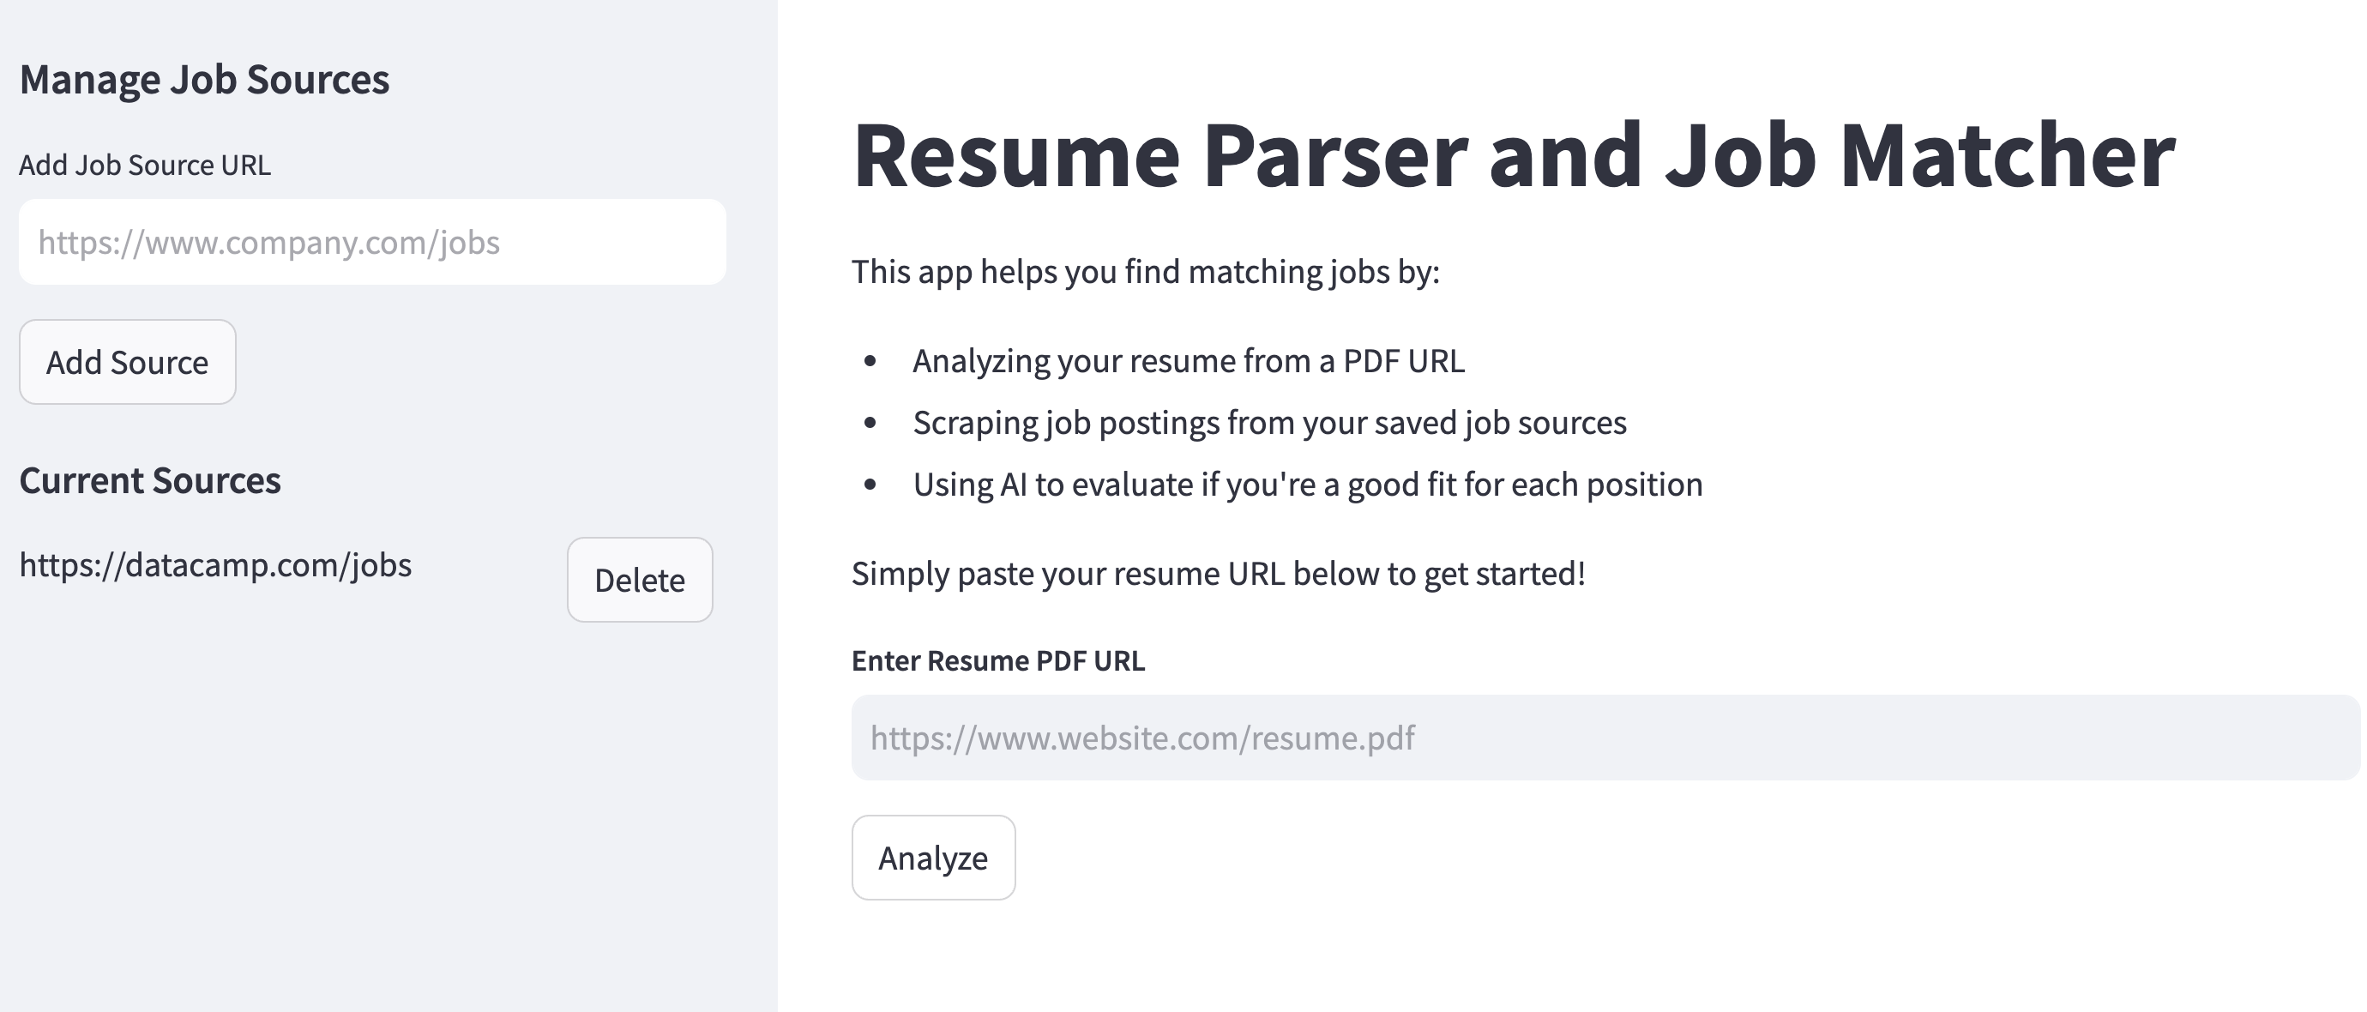Click the 'This app helps you find' intro text
2367x1012 pixels.
(x=1145, y=272)
